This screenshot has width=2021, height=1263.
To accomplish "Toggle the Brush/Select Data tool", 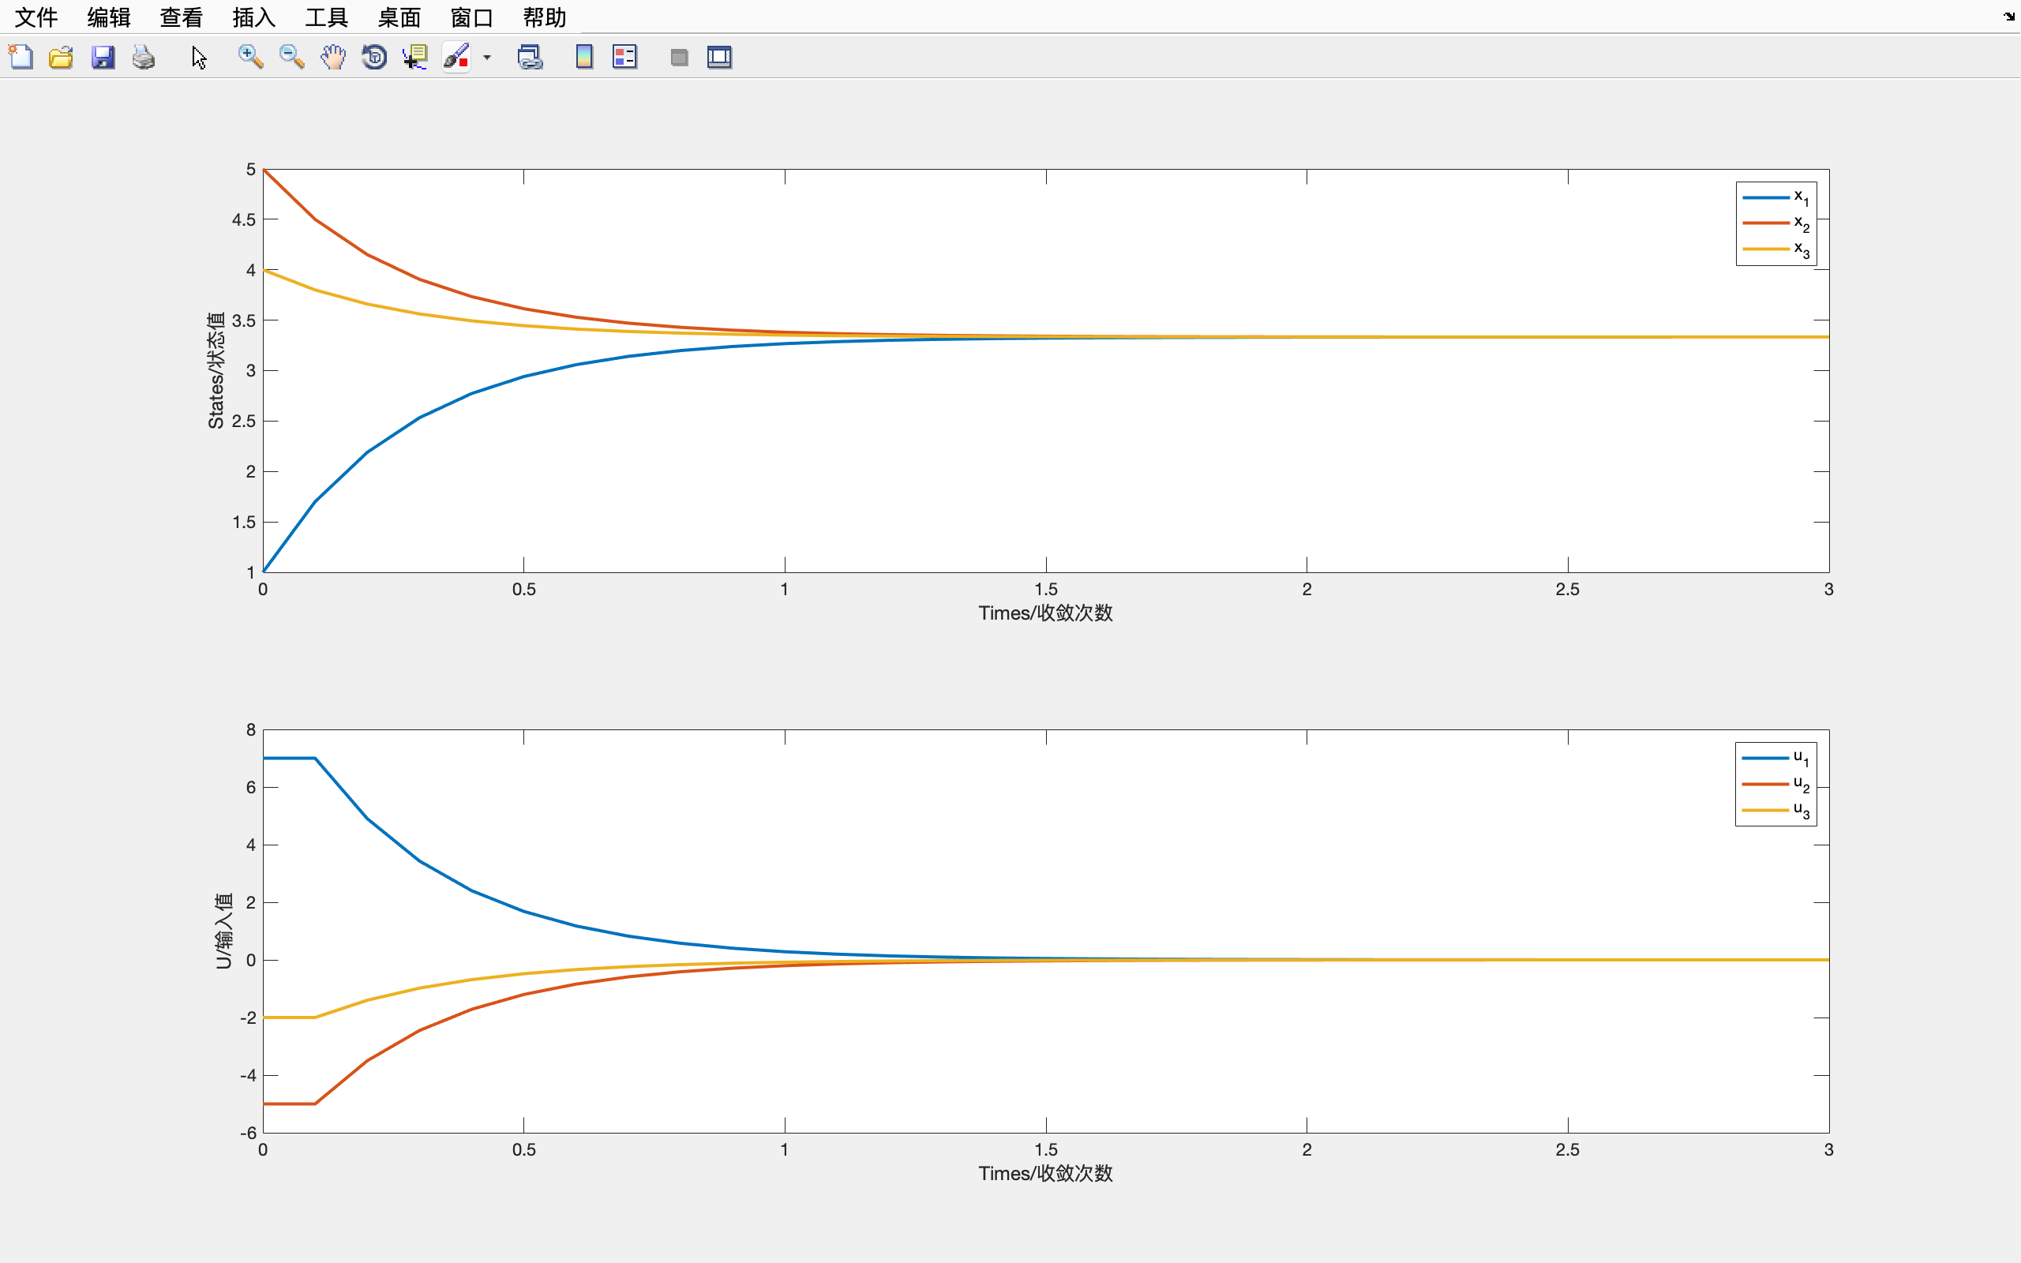I will coord(456,57).
